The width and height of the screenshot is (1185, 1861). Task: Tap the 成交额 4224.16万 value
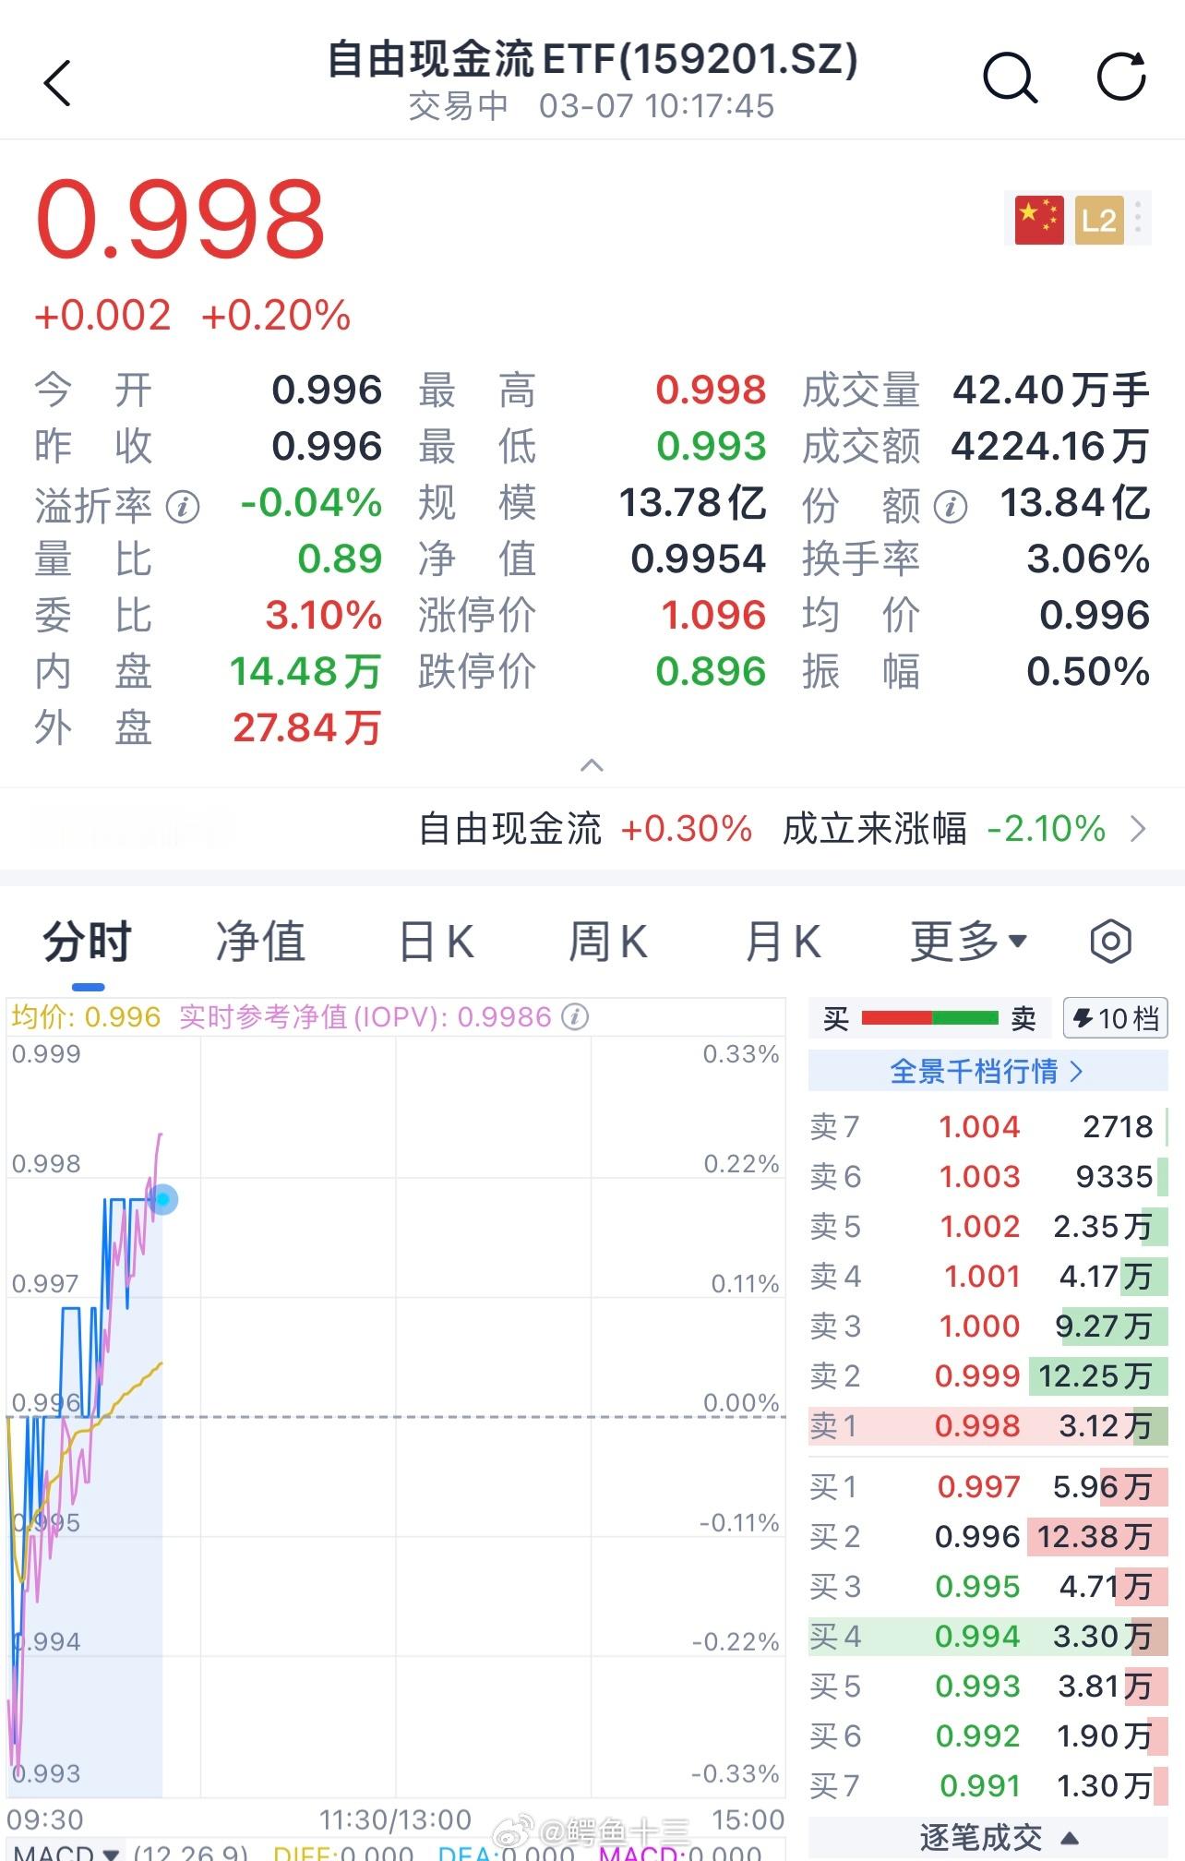pyautogui.click(x=1050, y=446)
